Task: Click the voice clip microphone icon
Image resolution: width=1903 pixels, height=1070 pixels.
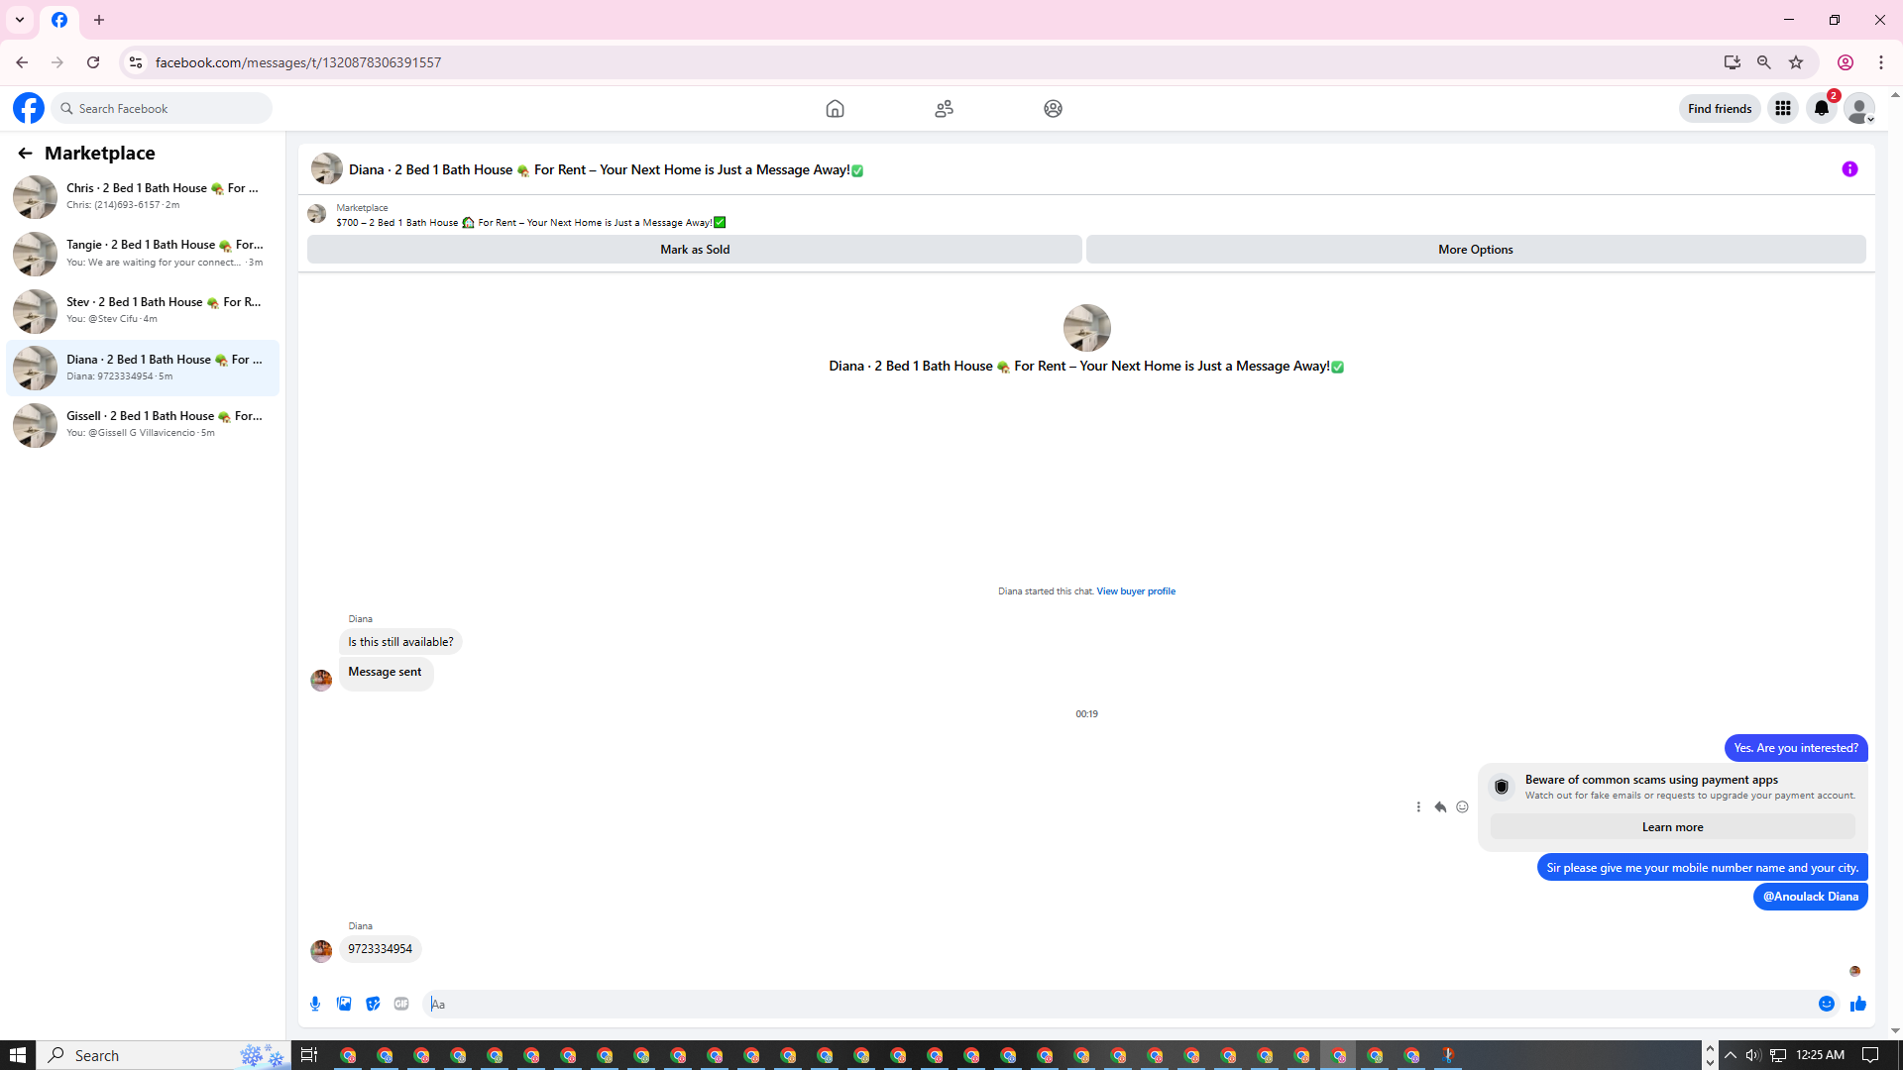Action: pyautogui.click(x=315, y=1004)
